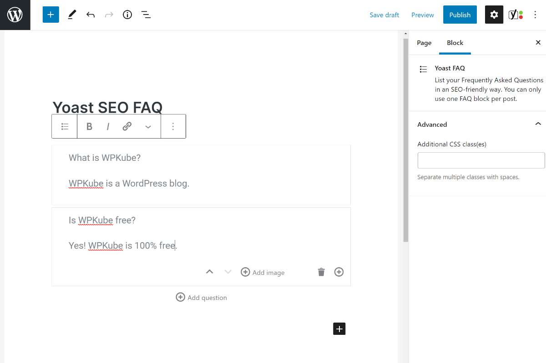Open the document details info icon
This screenshot has height=363, width=546.
click(127, 15)
